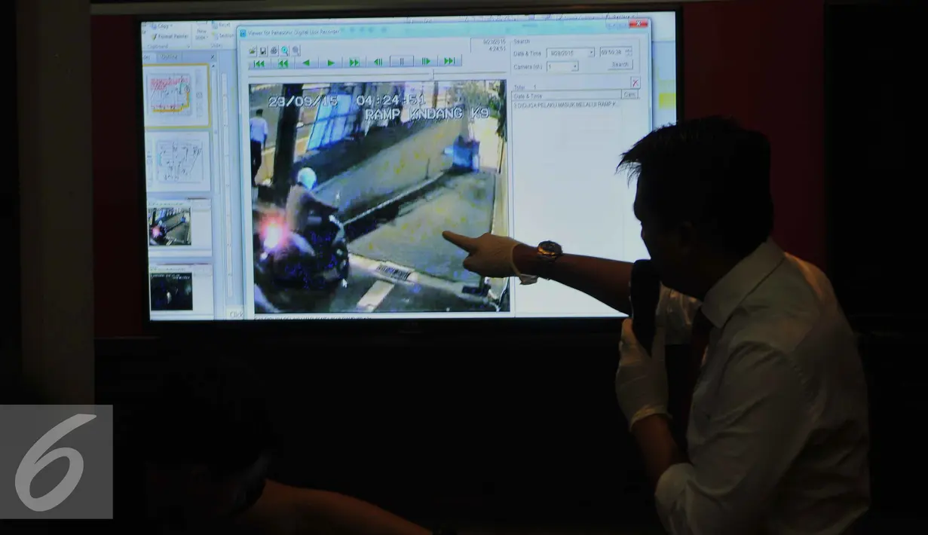Click the reverse play button

(306, 63)
